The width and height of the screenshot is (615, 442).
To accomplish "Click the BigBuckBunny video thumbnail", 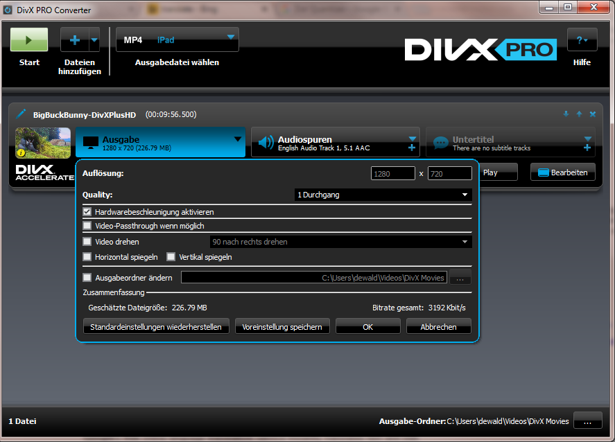I will coord(43,143).
